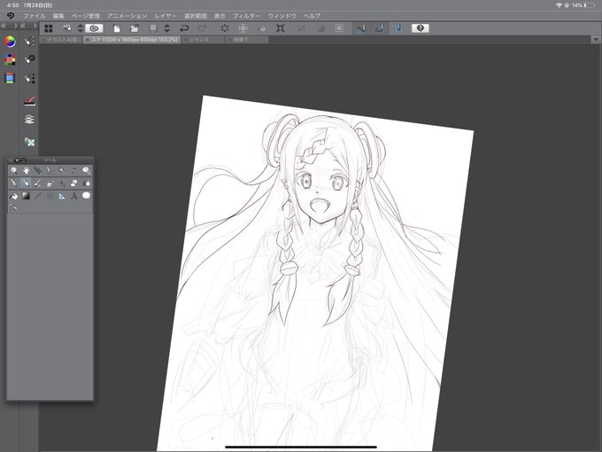Click the Undo arrow

tap(184, 28)
